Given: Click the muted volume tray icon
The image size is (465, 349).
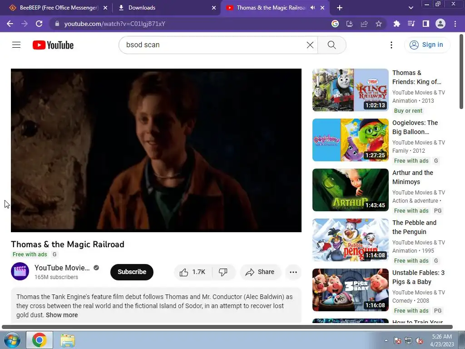Looking at the screenshot, I should pos(419,341).
